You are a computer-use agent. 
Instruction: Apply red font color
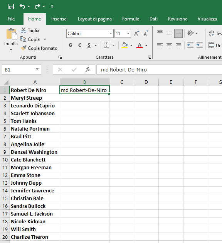coord(140,45)
